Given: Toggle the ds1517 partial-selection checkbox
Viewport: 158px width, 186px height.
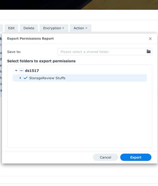Looking at the screenshot, I should pos(21,71).
